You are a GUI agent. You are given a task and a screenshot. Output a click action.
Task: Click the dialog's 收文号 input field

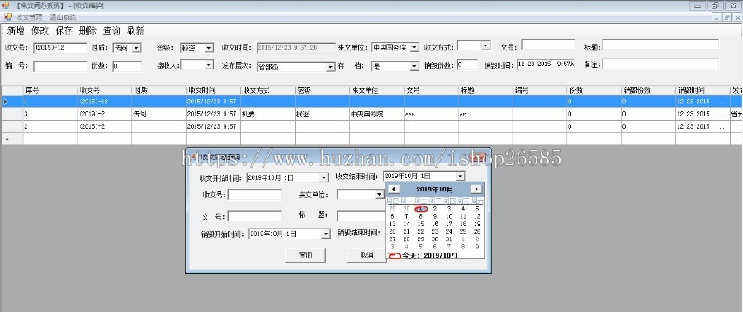(254, 195)
